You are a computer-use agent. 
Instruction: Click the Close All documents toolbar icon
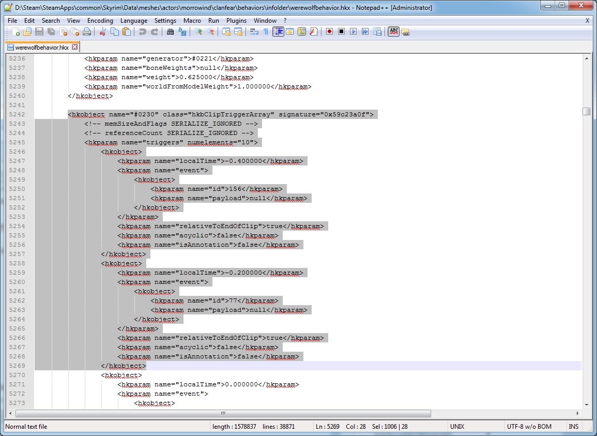(x=75, y=32)
